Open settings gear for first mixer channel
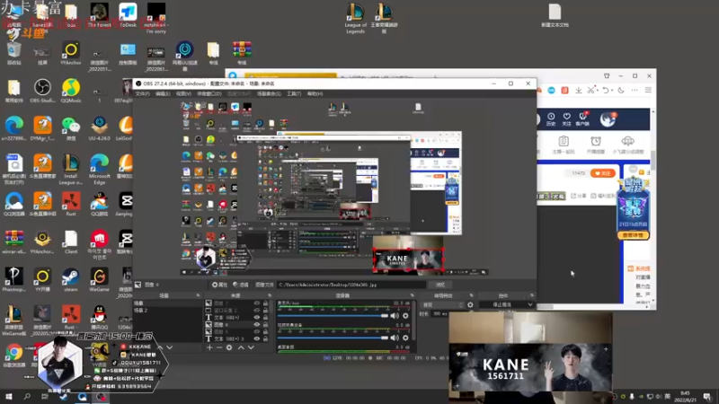 (x=405, y=316)
